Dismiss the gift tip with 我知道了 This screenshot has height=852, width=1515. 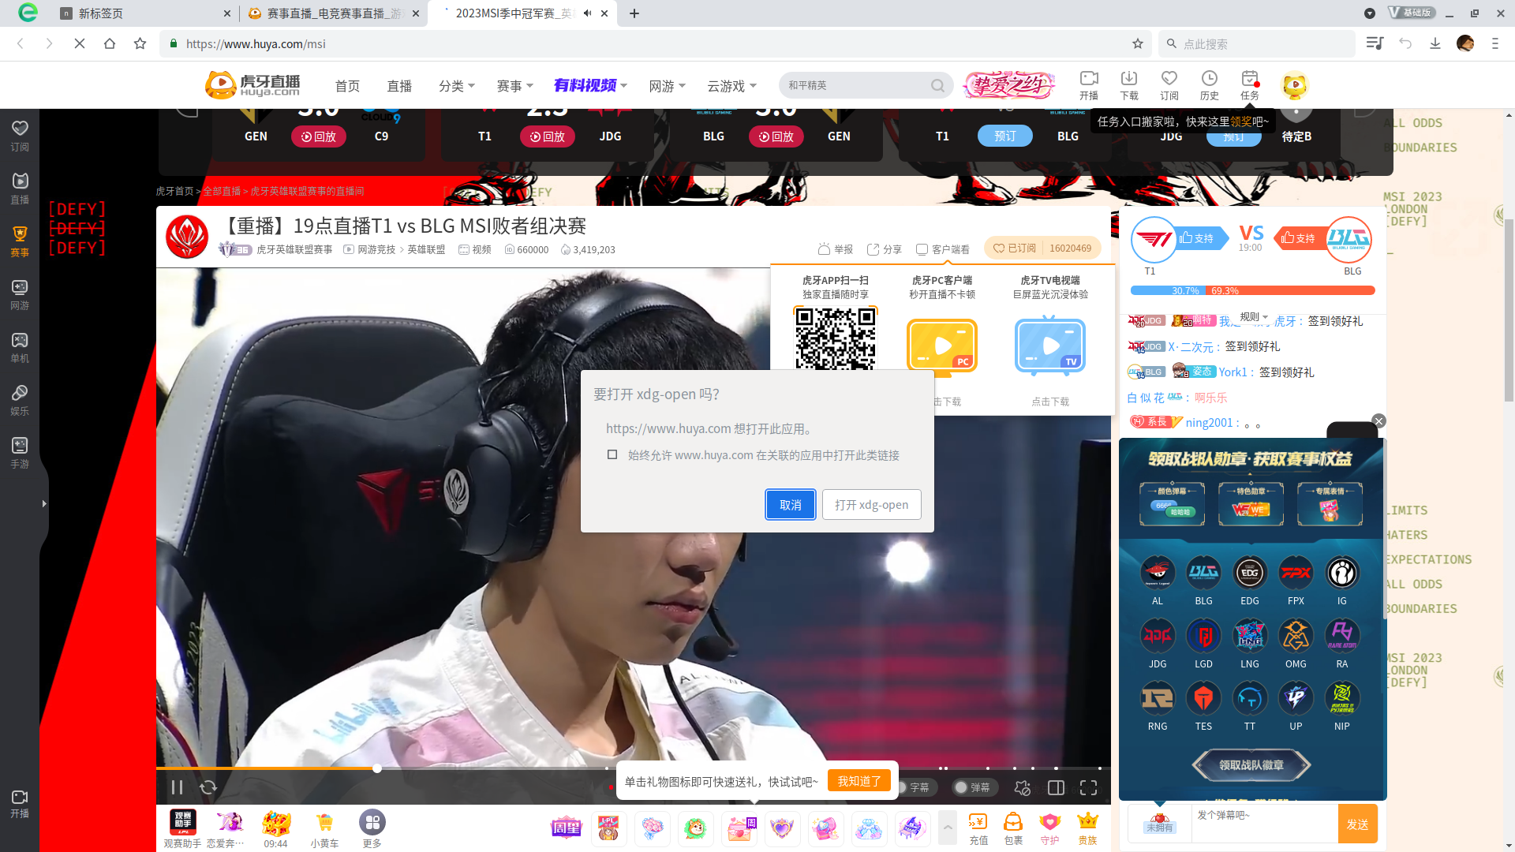(858, 780)
